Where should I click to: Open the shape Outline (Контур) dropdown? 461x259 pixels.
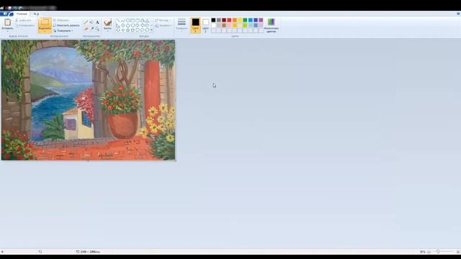click(x=164, y=20)
